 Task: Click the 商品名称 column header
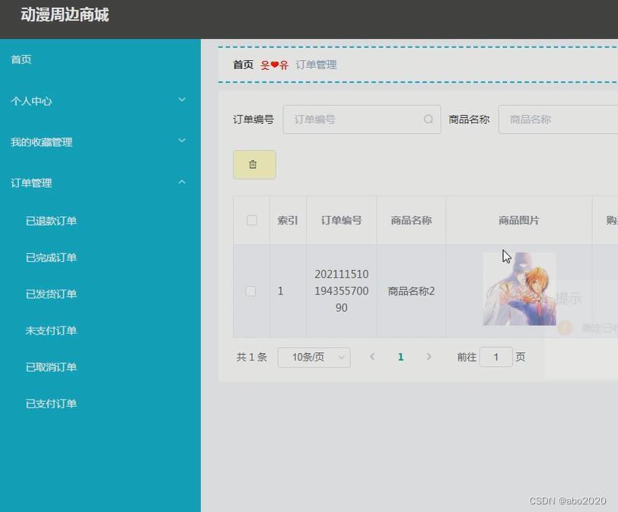411,220
